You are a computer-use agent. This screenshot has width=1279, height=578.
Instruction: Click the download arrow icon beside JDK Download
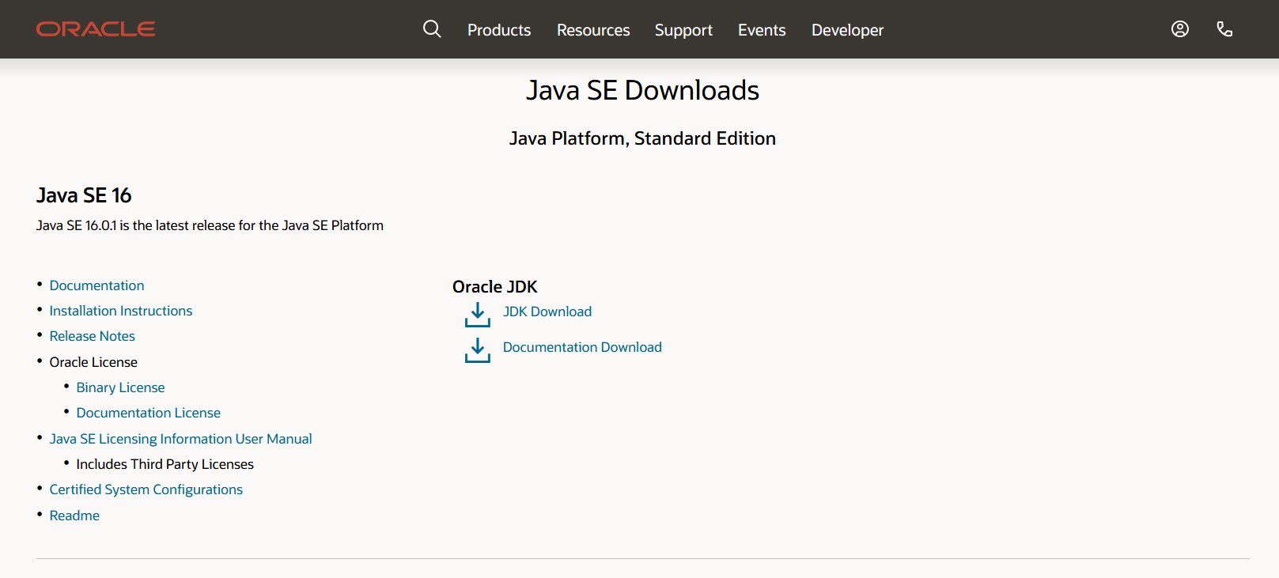[x=478, y=314]
